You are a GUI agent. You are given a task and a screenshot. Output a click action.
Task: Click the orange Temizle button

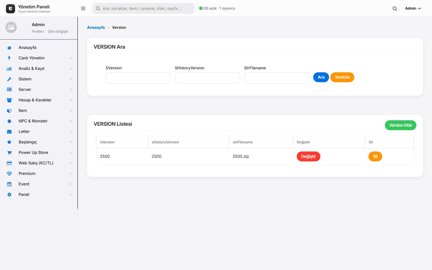point(342,77)
